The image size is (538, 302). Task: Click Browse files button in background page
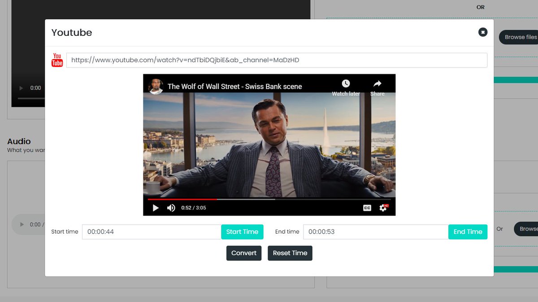(x=519, y=37)
